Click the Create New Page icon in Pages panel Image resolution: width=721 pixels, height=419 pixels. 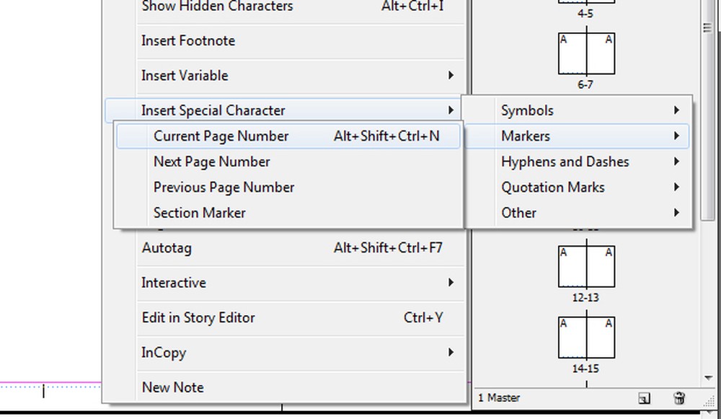click(x=644, y=397)
